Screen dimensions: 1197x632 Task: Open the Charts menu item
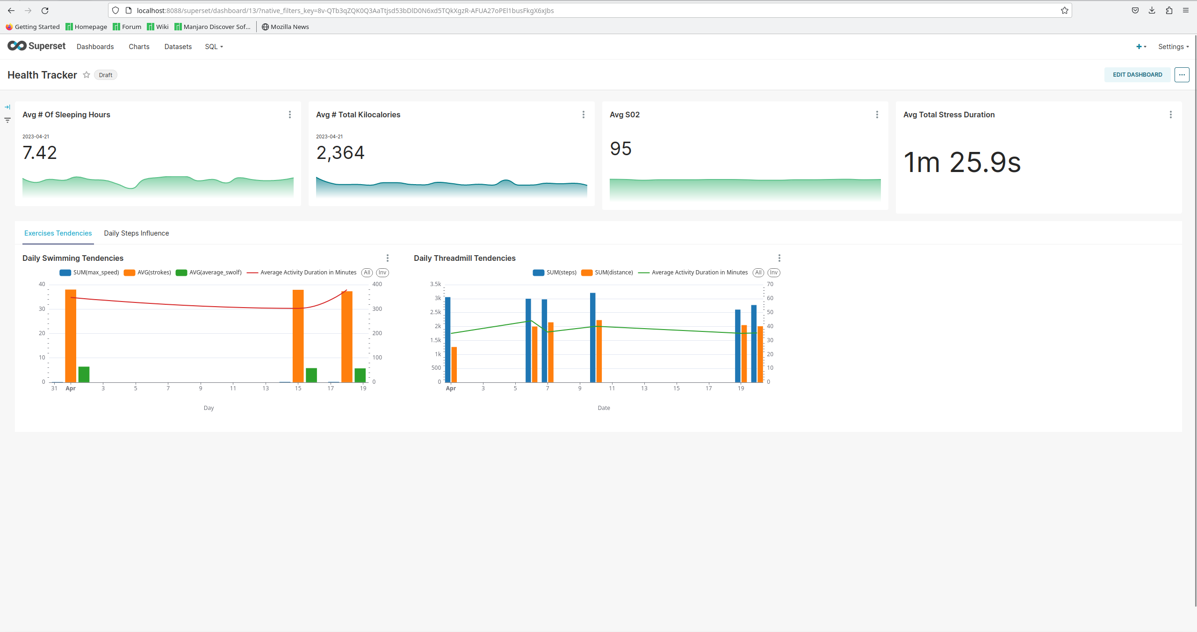pos(139,47)
